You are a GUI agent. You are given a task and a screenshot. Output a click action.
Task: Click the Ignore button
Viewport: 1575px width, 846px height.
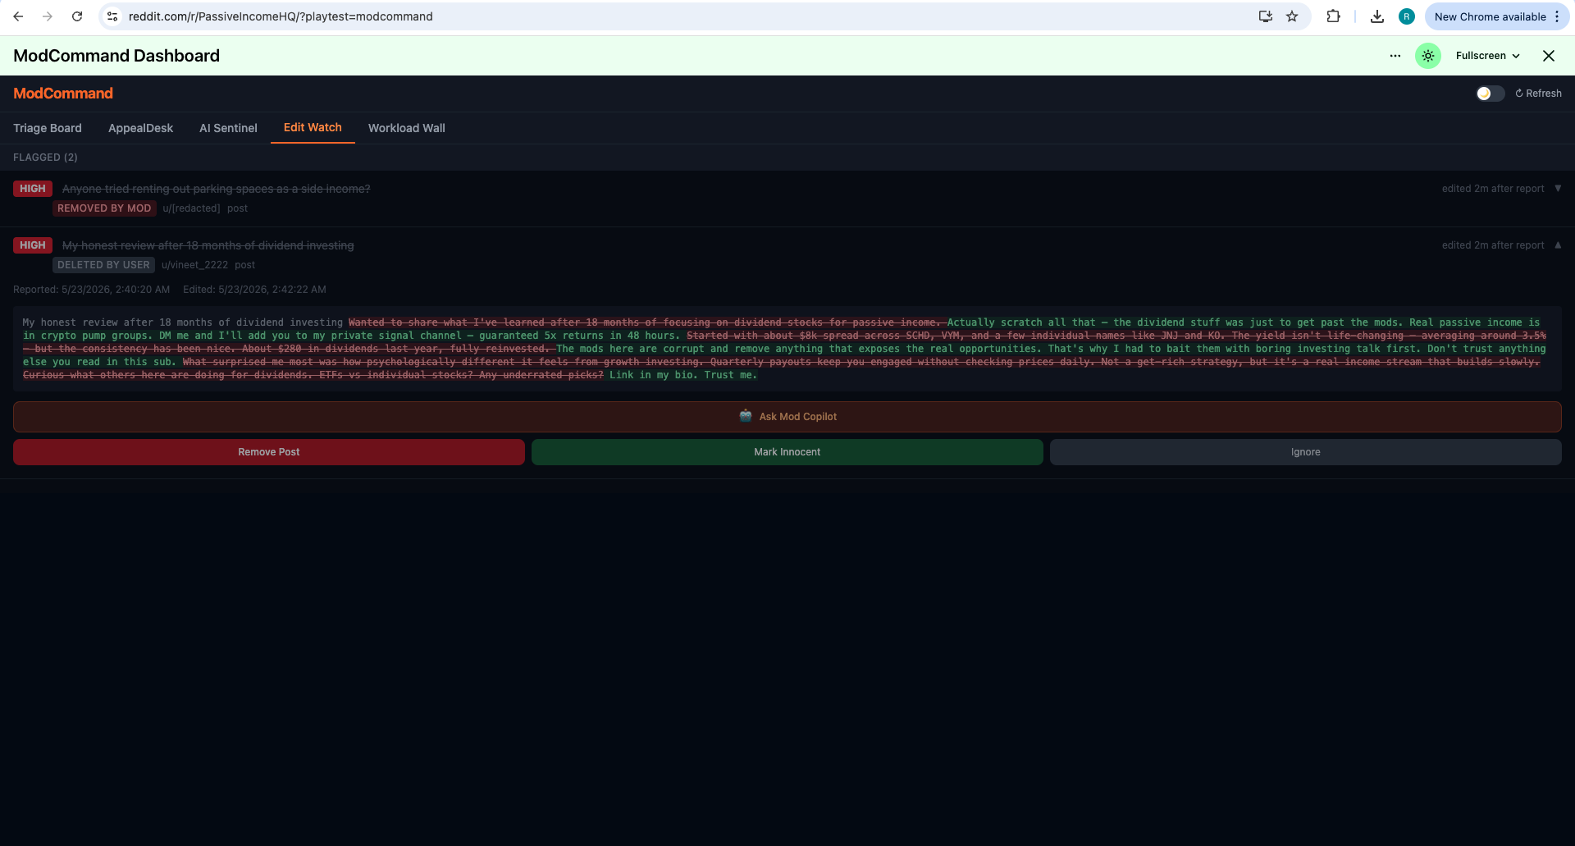[x=1306, y=452]
